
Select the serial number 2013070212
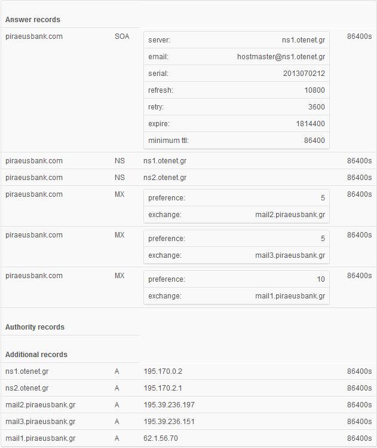point(304,74)
